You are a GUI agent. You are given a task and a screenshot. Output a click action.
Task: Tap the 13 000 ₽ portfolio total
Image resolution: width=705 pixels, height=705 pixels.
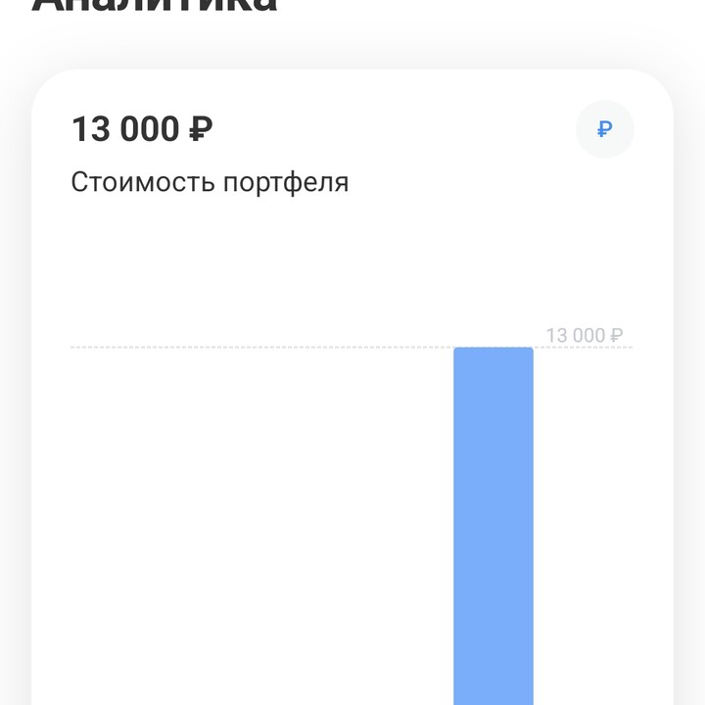tap(142, 129)
